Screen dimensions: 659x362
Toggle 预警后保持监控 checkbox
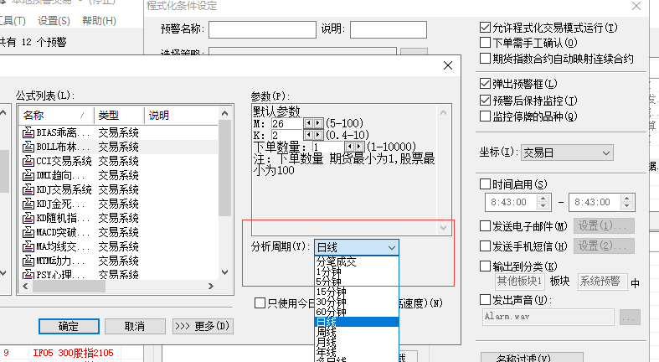485,101
